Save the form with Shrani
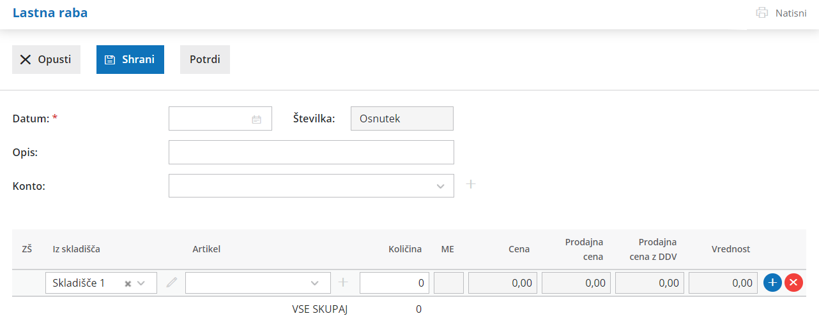Viewport: 819px width, 323px height. point(130,59)
